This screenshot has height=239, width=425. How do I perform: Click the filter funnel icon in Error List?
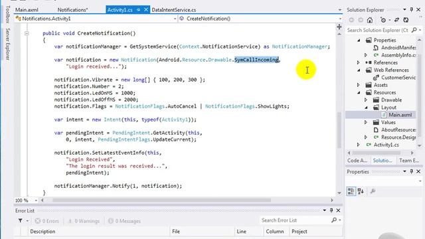click(21, 221)
